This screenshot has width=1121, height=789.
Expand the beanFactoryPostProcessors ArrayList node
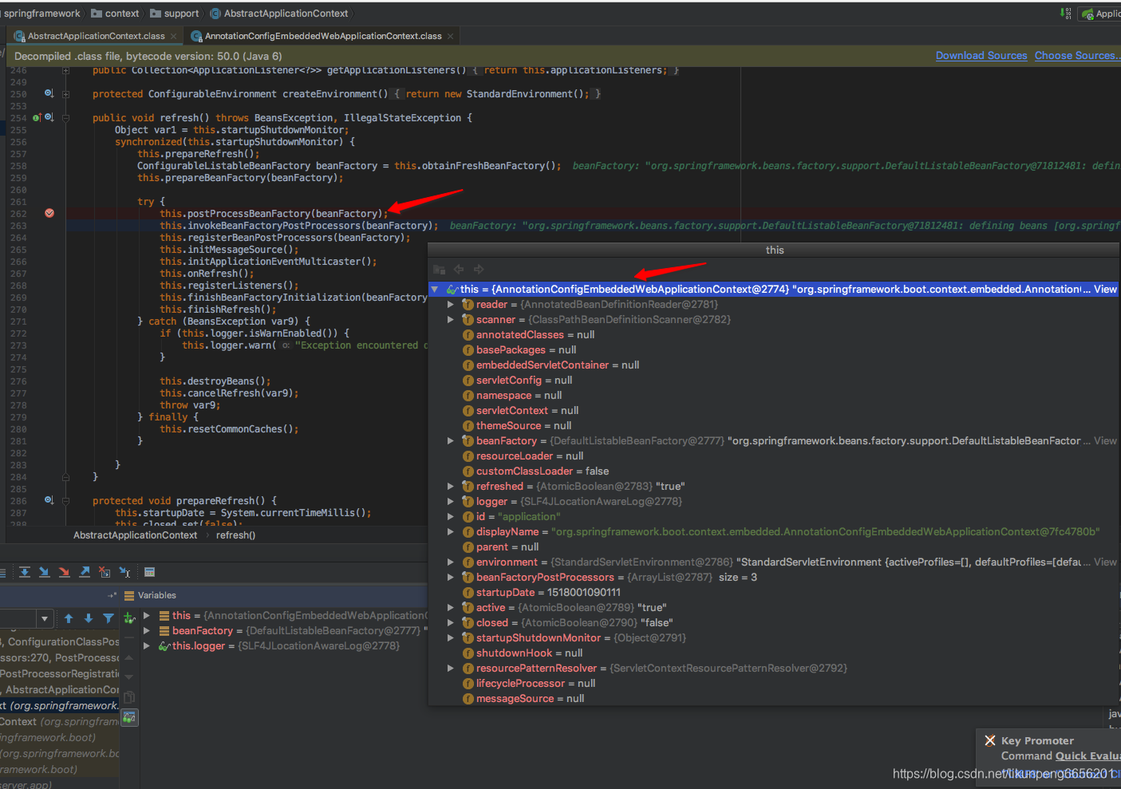(x=451, y=578)
